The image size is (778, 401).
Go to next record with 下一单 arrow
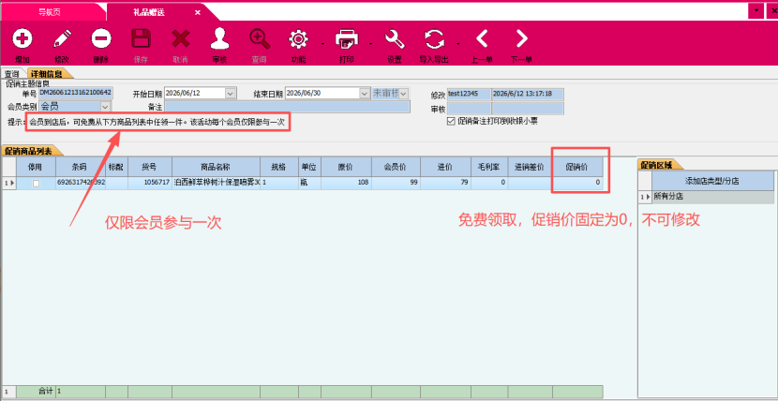pos(521,38)
